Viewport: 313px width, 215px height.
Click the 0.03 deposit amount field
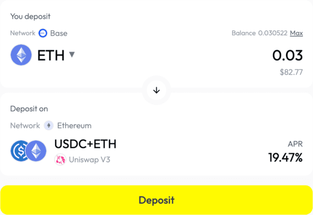tap(287, 55)
